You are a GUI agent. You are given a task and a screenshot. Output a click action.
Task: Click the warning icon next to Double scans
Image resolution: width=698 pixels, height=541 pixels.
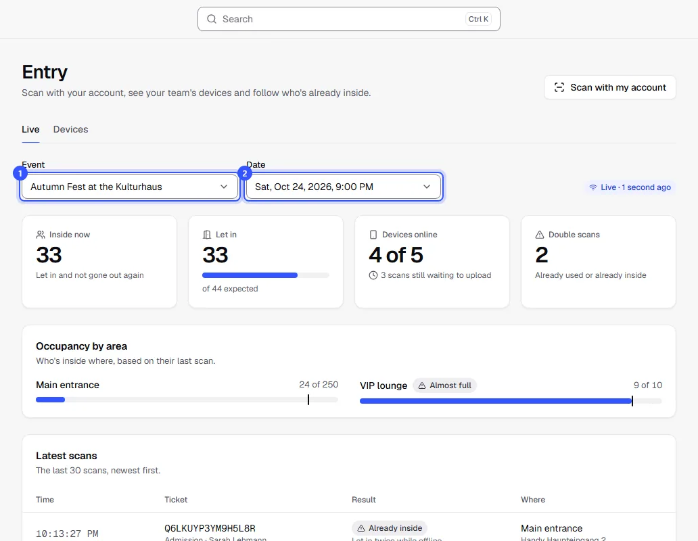point(540,235)
